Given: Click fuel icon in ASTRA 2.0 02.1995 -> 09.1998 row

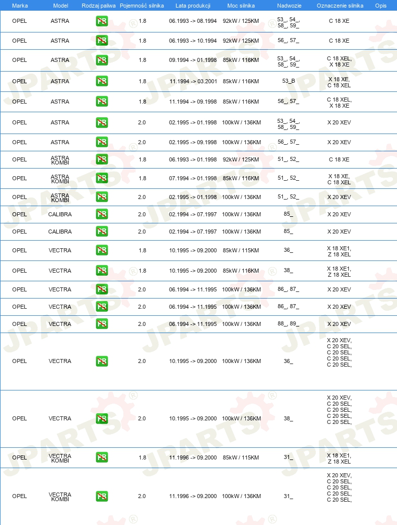Looking at the screenshot, I should tap(102, 142).
